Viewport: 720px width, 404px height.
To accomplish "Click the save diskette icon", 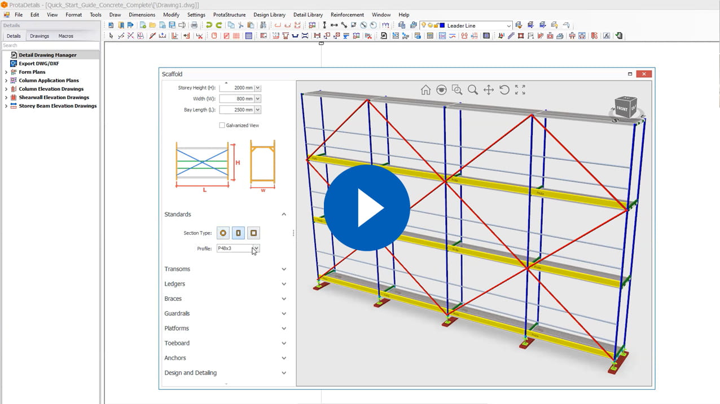I will pos(172,25).
